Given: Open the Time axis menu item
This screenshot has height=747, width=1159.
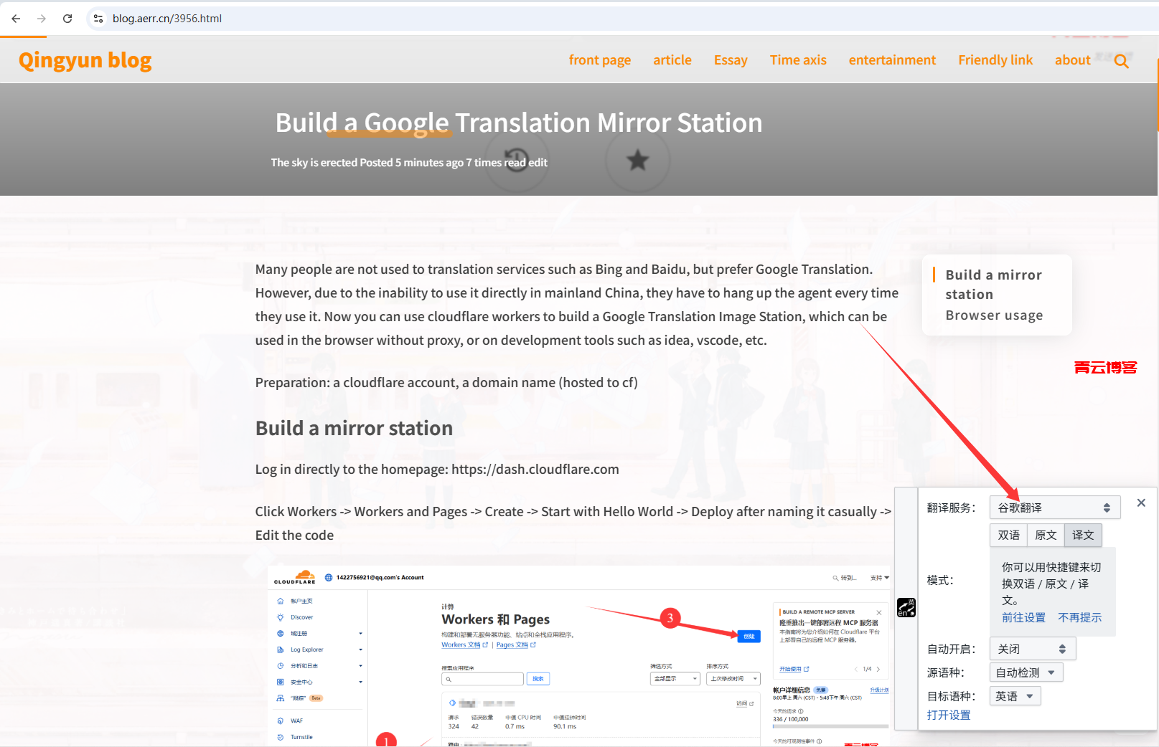Looking at the screenshot, I should [x=798, y=60].
